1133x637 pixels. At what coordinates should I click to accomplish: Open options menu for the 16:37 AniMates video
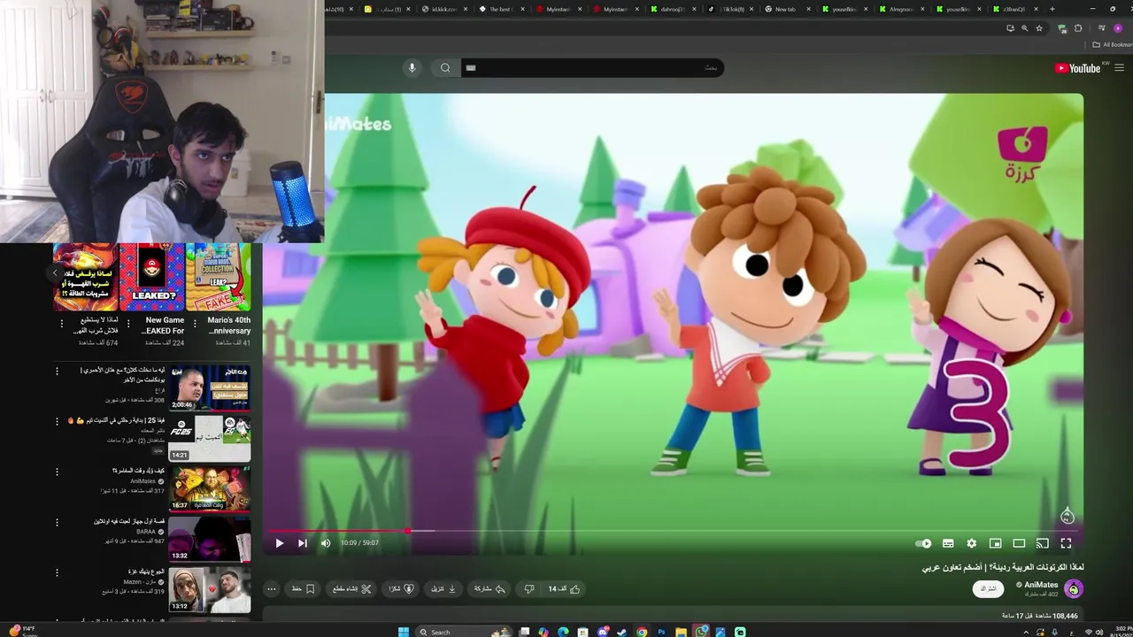tap(58, 472)
